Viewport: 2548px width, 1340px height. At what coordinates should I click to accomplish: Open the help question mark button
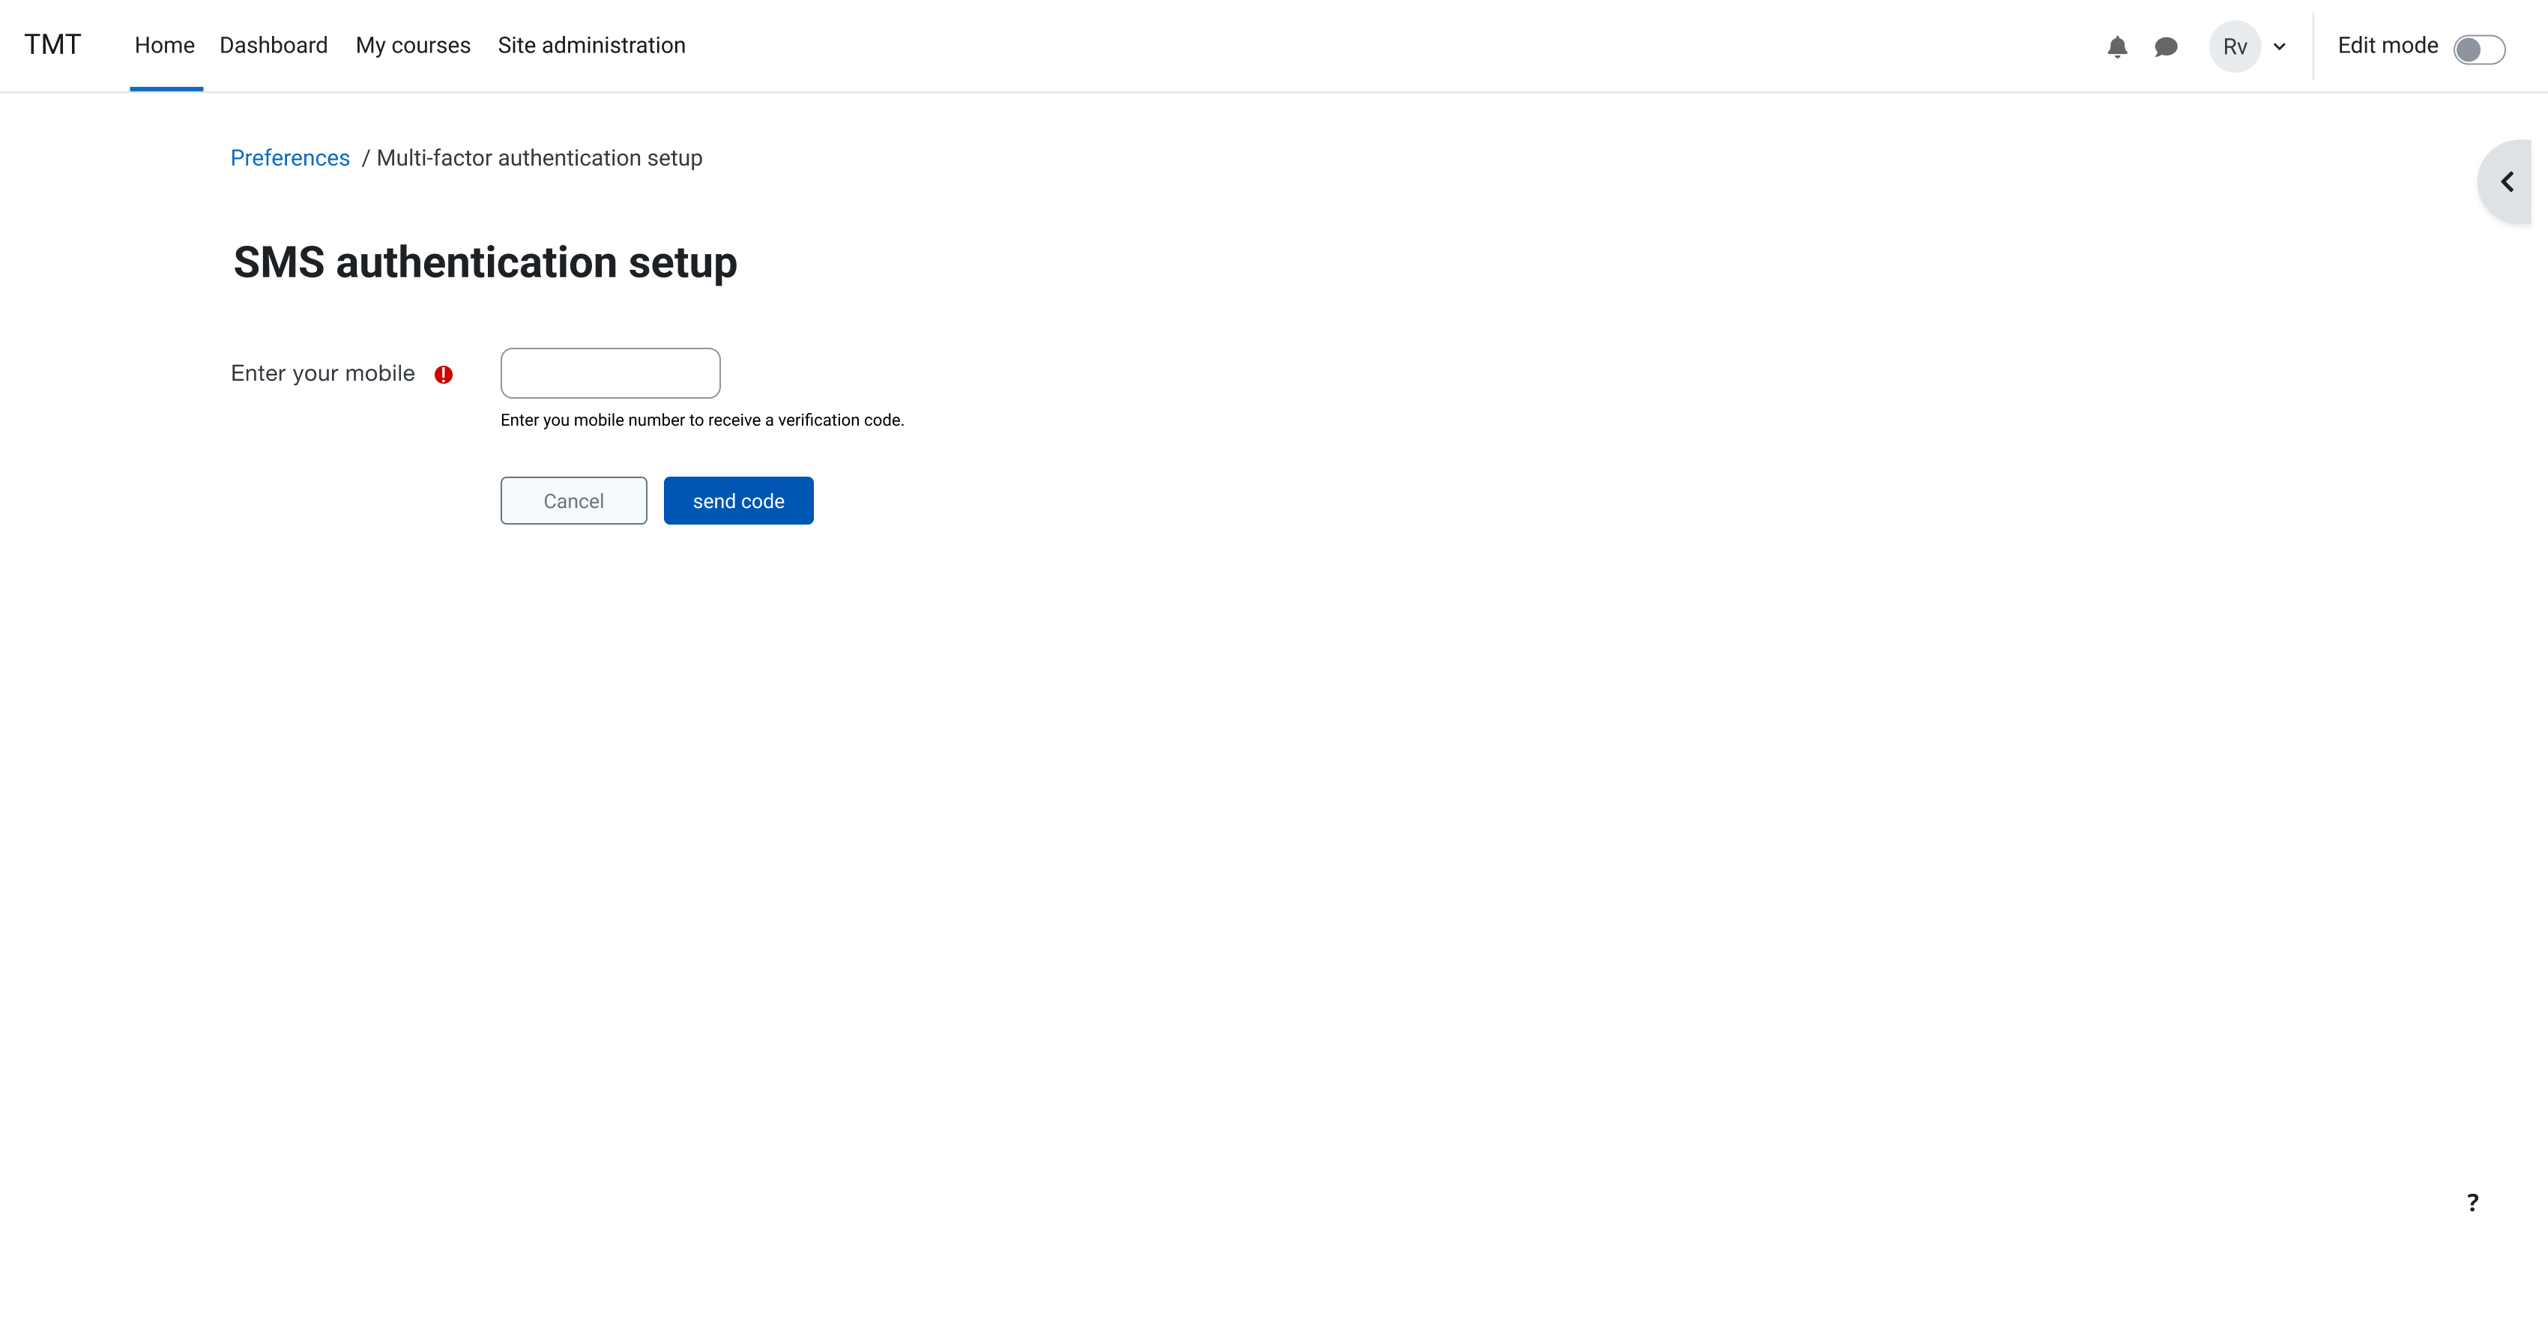[2472, 1203]
